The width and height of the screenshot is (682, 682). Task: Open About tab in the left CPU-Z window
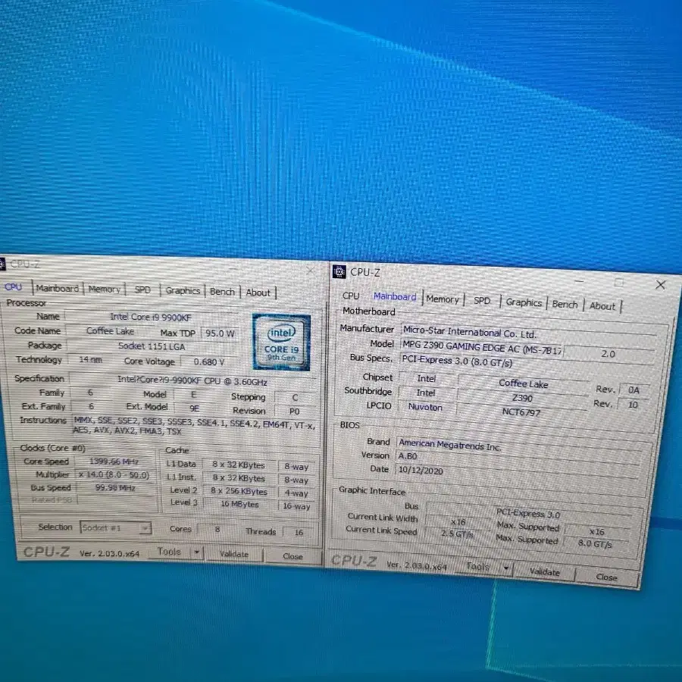coord(258,293)
